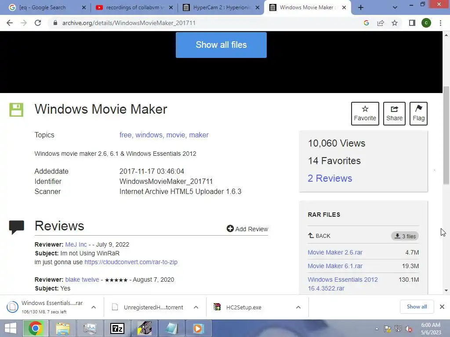Click the Show all files button
This screenshot has width=450, height=337.
[x=221, y=45]
